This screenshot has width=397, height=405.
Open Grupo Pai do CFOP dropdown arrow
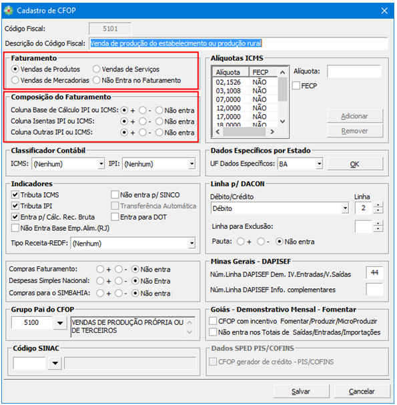(60, 323)
